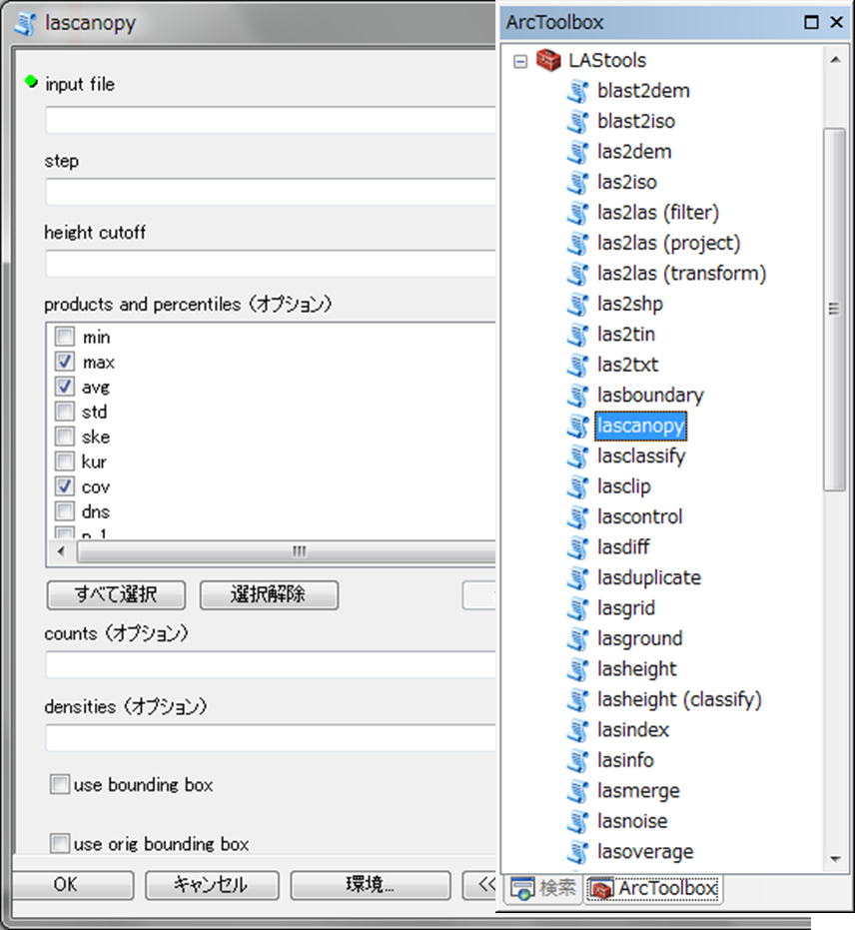Image resolution: width=855 pixels, height=930 pixels.
Task: Open the ArcToolbox window position dropdown
Action: [x=812, y=22]
